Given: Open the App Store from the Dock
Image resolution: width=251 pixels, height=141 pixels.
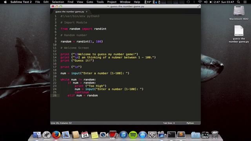Looking at the screenshot, I should [x=143, y=135].
